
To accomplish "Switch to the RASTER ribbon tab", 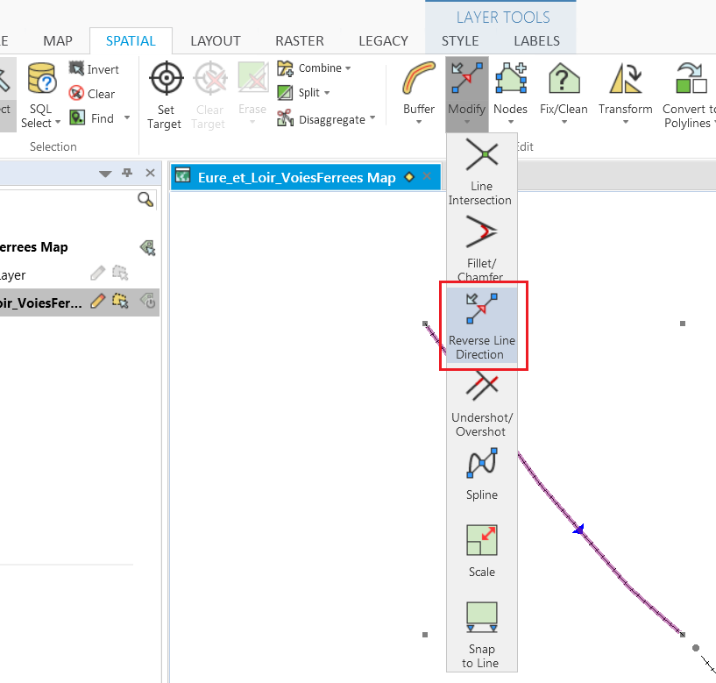I will click(x=300, y=41).
